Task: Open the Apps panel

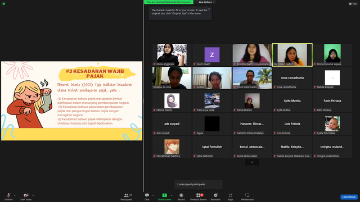Action: 231,196
